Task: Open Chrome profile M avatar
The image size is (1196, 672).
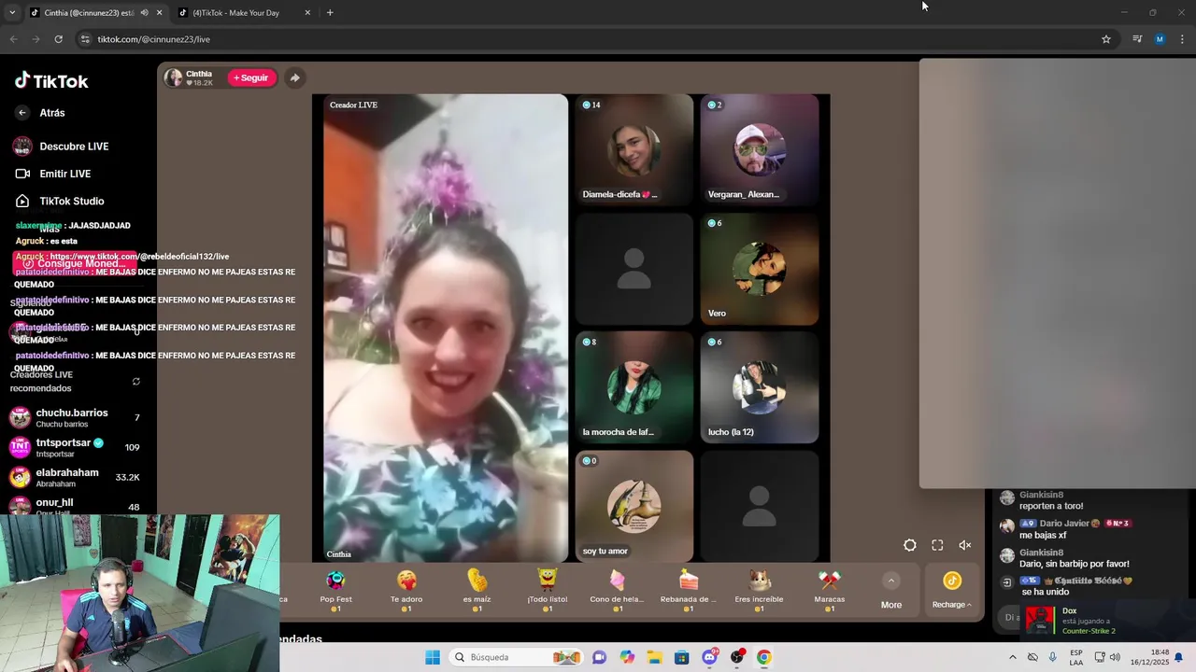Action: pos(1160,39)
